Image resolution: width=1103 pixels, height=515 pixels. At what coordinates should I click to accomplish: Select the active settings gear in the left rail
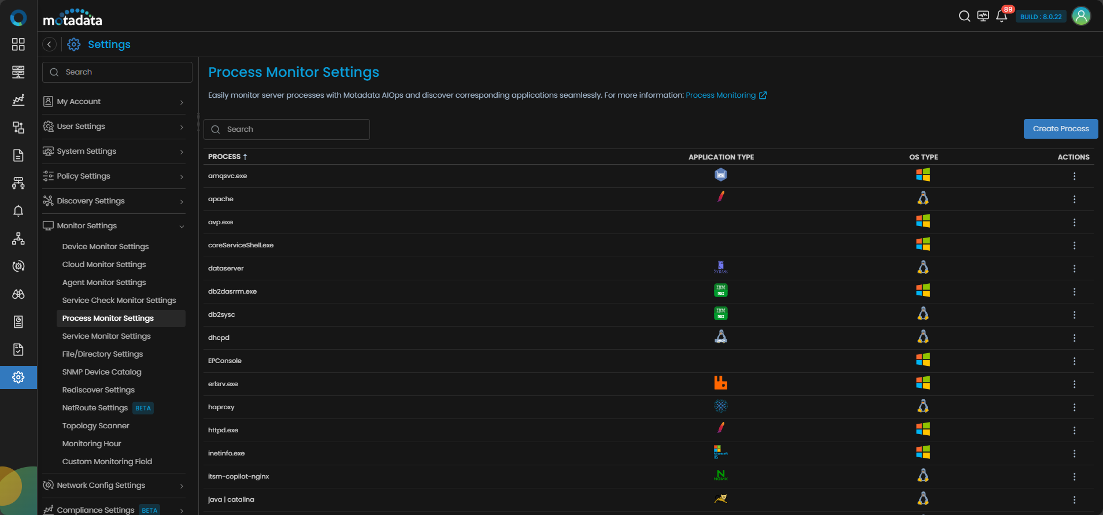[x=18, y=377]
